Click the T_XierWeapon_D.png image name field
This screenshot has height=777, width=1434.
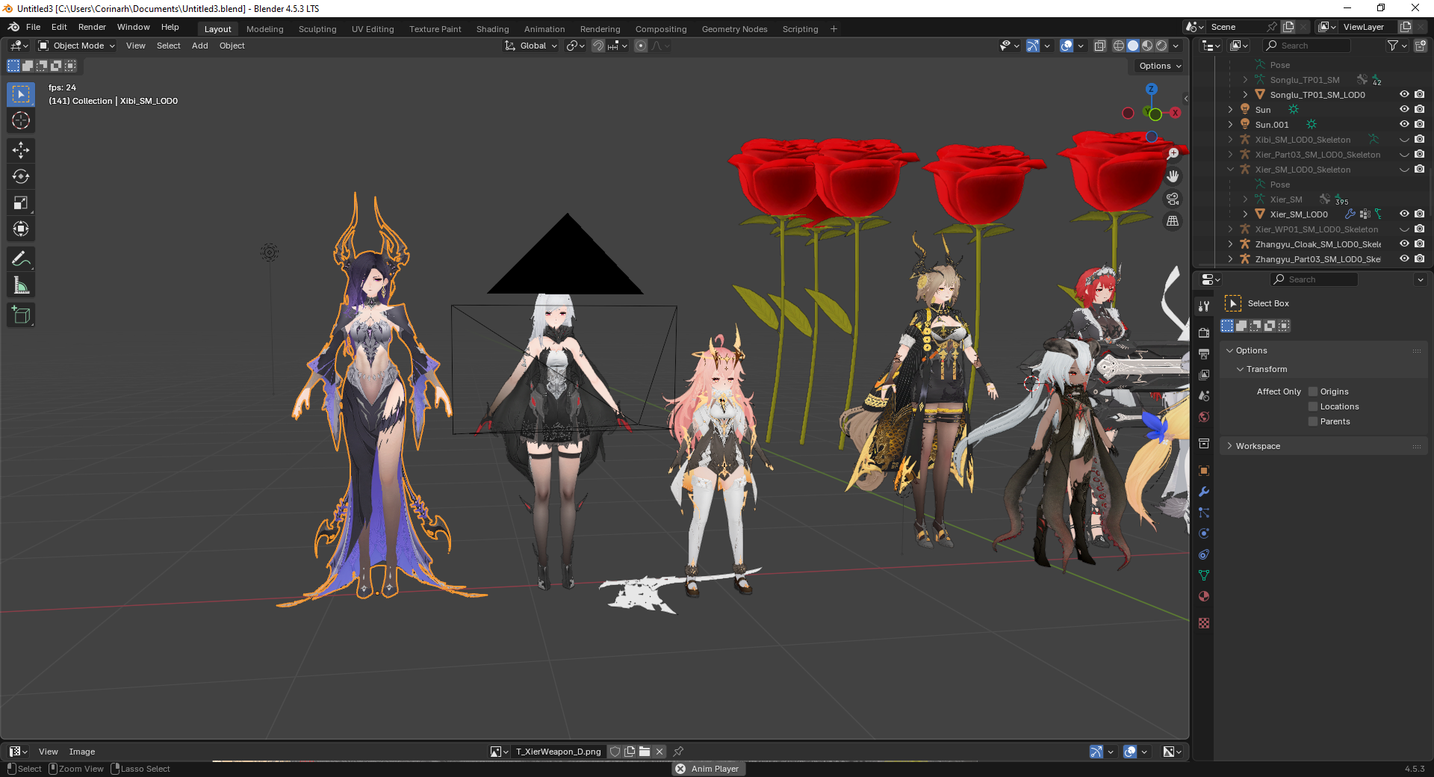(x=558, y=752)
